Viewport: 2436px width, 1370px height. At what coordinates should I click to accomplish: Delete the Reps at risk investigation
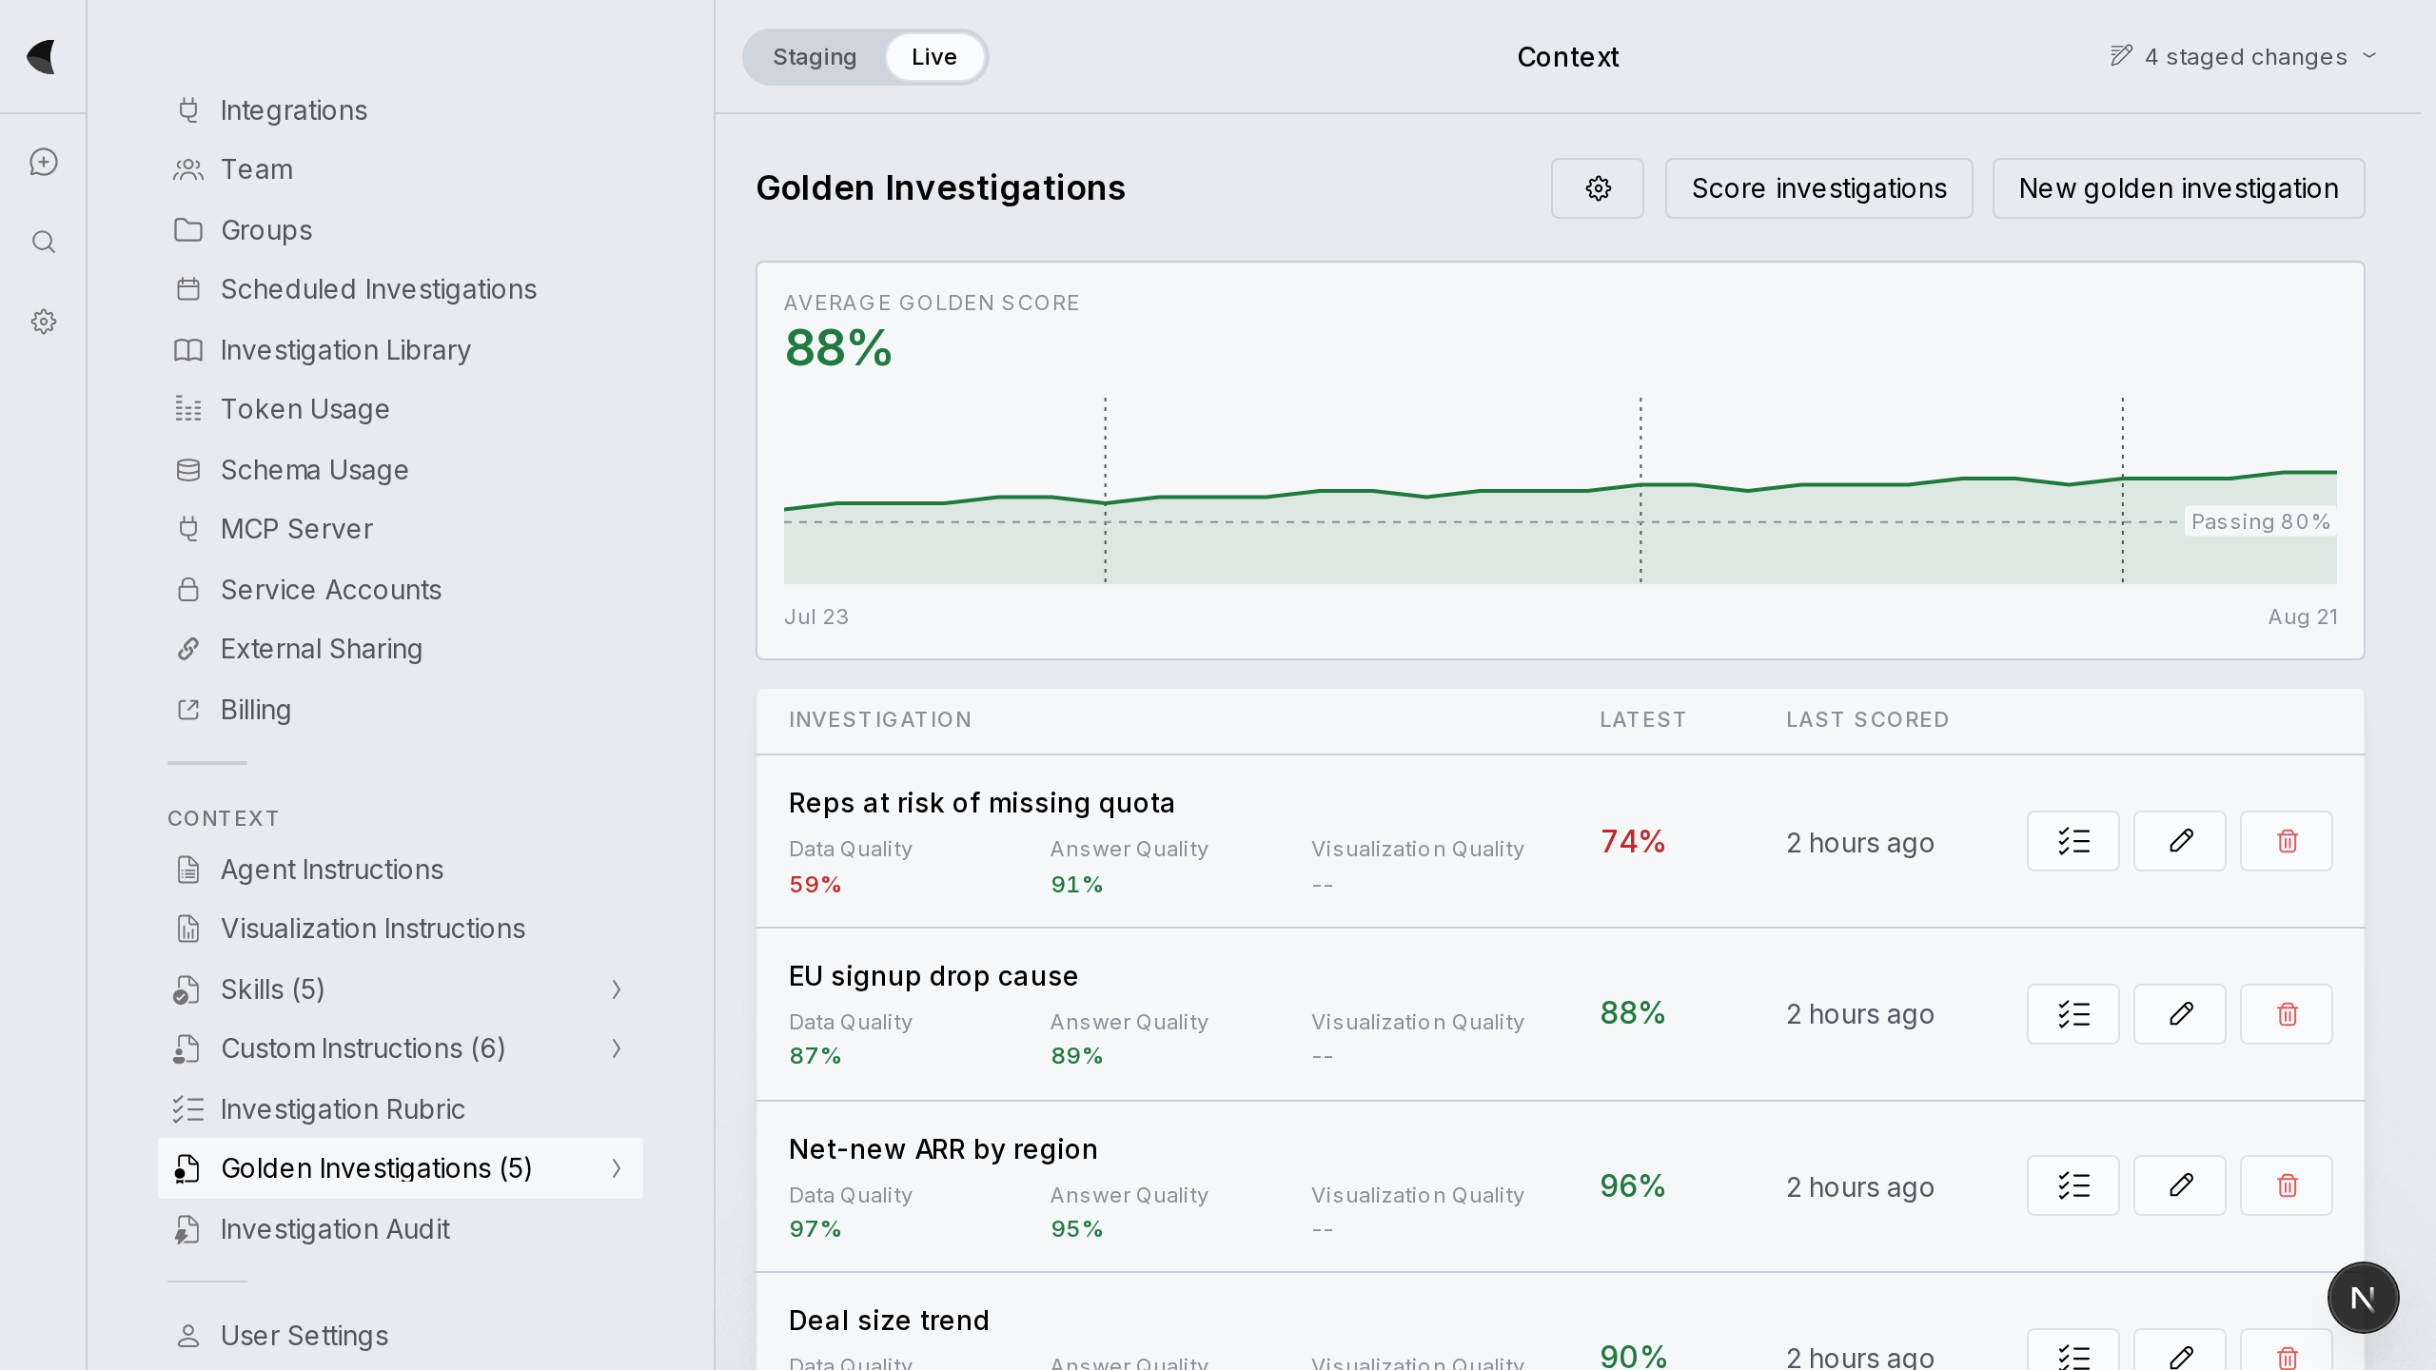click(2287, 841)
